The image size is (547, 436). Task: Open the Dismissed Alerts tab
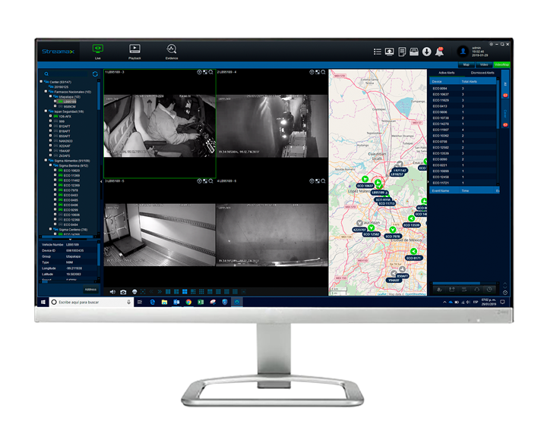tap(482, 73)
